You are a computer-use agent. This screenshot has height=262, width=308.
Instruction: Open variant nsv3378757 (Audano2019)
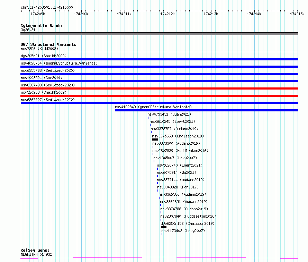coord(174,129)
